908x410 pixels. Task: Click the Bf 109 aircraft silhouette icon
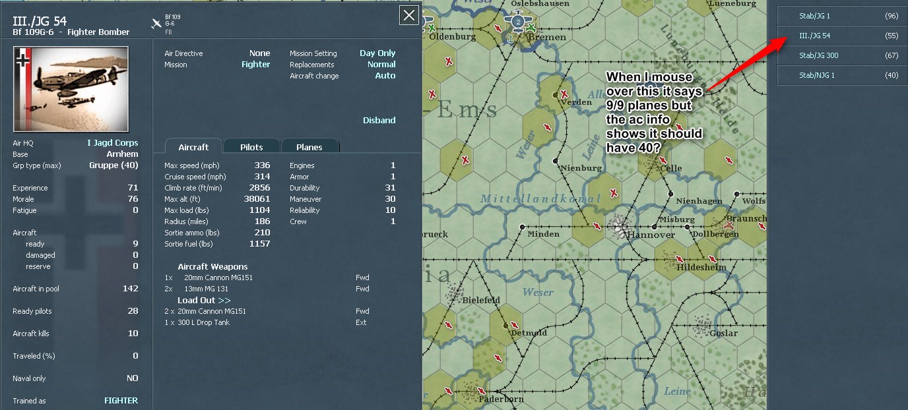click(156, 24)
